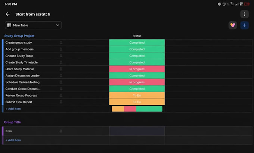Image resolution: width=254 pixels, height=153 pixels.
Task: Set the empty status cell of Item
Action: click(137, 131)
